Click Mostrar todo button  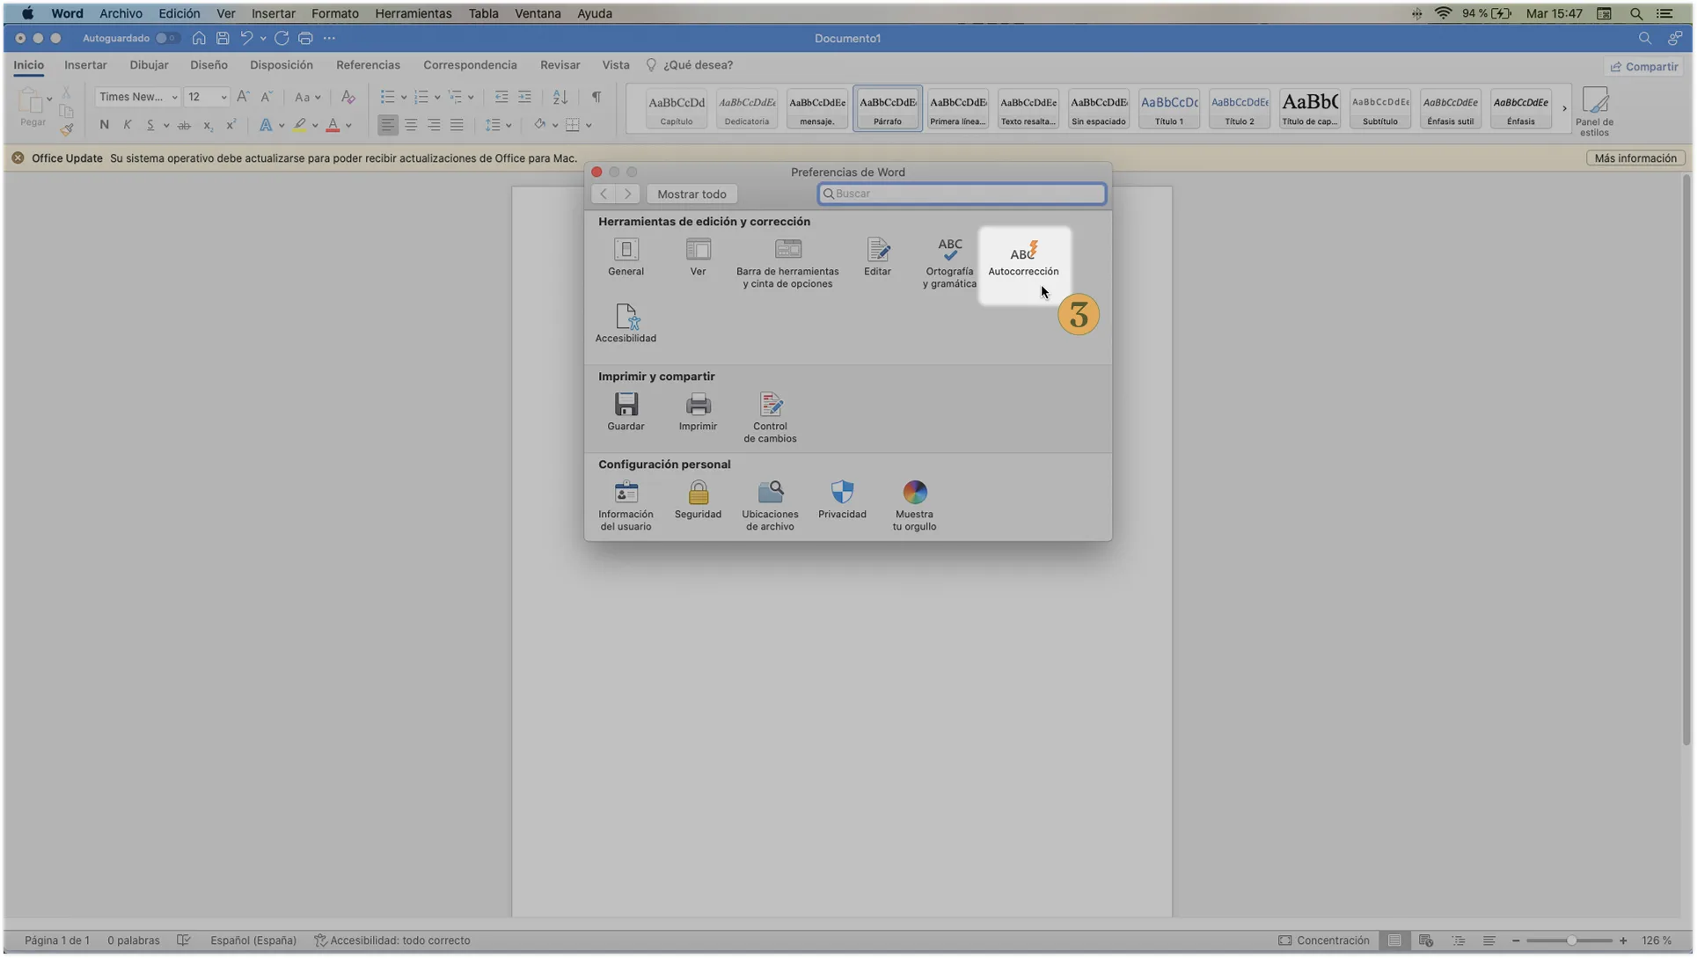692,194
